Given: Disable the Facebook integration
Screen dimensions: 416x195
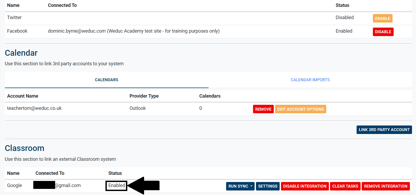Looking at the screenshot, I should tap(383, 32).
